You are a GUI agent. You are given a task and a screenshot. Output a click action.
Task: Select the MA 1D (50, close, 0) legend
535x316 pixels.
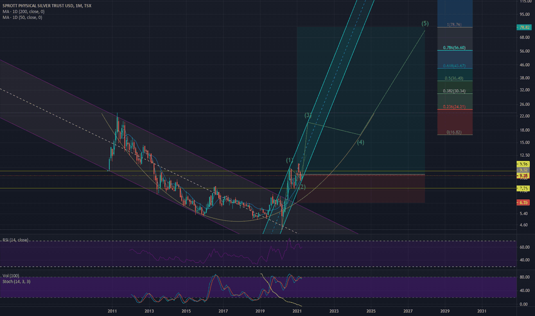click(22, 17)
